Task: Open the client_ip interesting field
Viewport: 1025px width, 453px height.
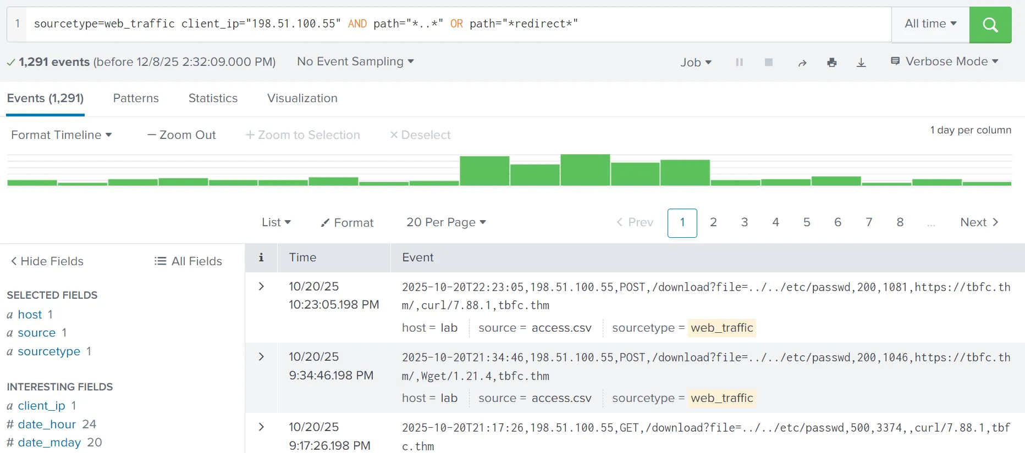Action: [x=41, y=406]
